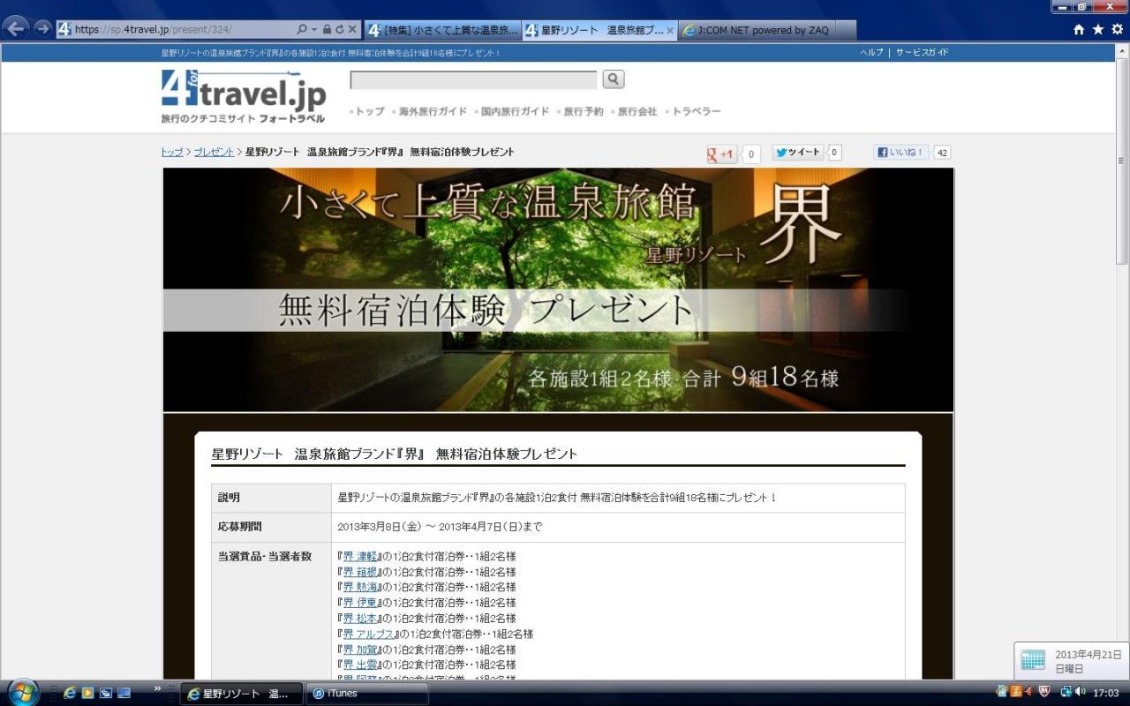
Task: Open the 界 伊東 link
Action: pos(360,603)
